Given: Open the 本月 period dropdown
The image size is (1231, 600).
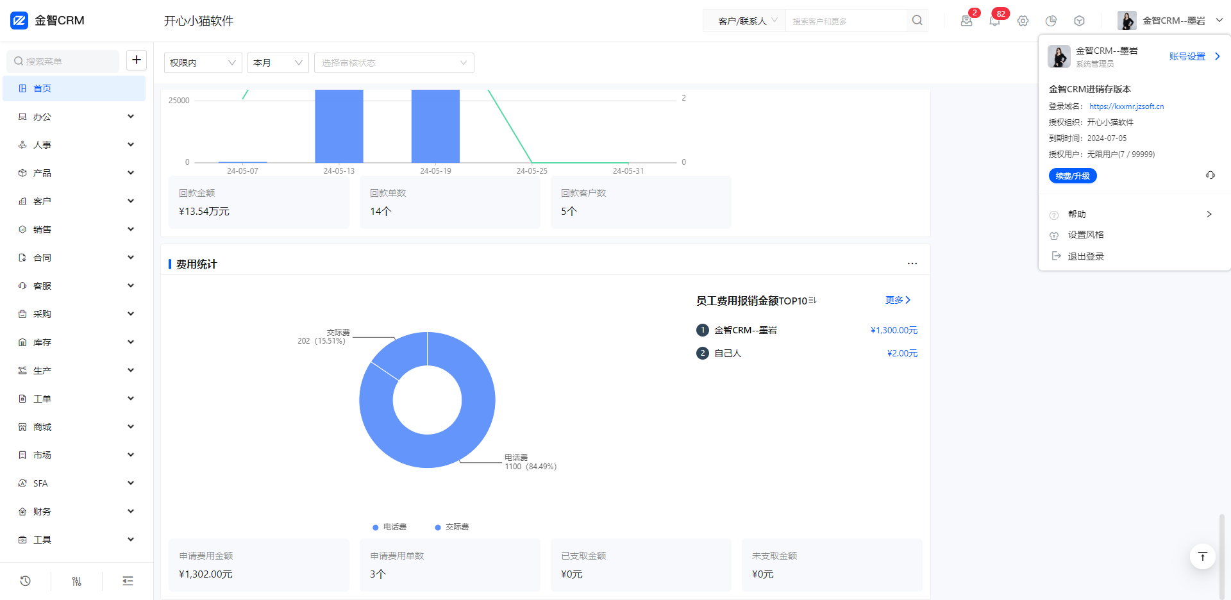Looking at the screenshot, I should [x=278, y=63].
